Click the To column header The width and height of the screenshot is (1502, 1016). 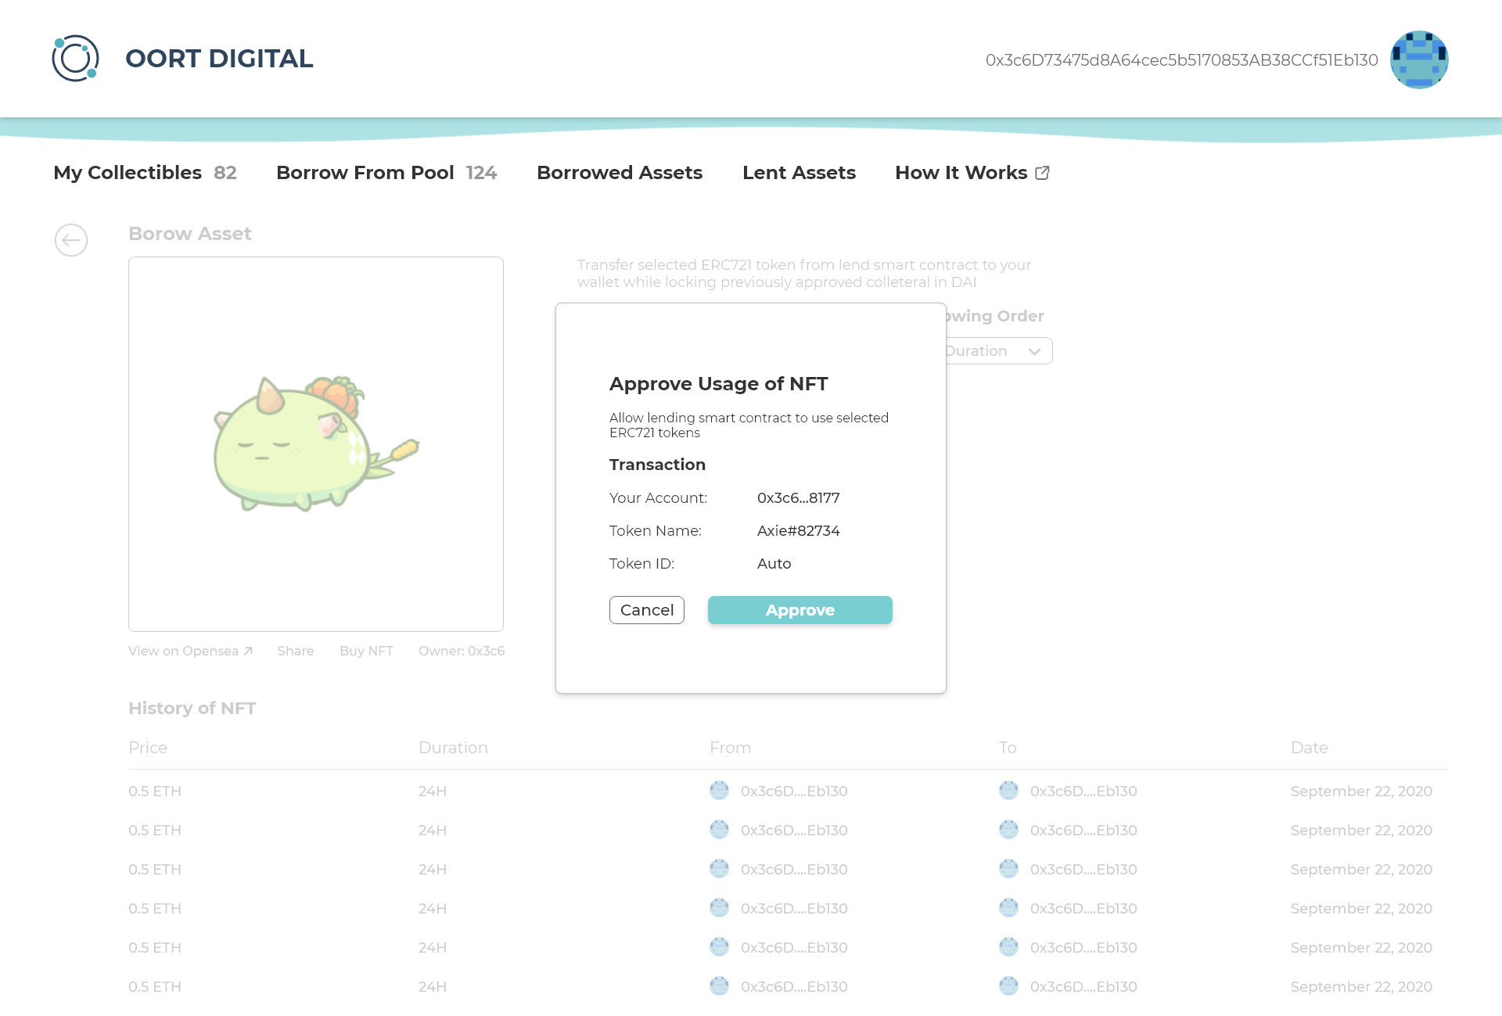pos(1008,748)
